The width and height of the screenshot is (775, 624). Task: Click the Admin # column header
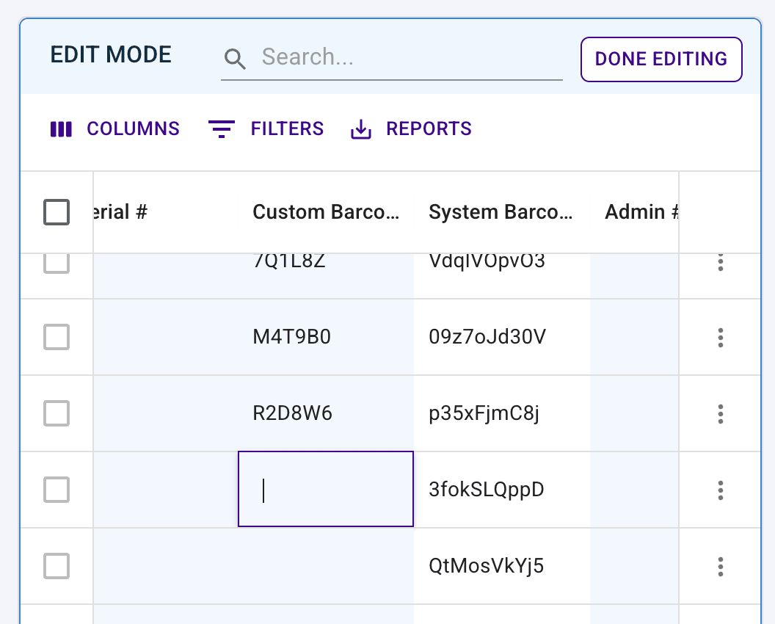point(635,212)
